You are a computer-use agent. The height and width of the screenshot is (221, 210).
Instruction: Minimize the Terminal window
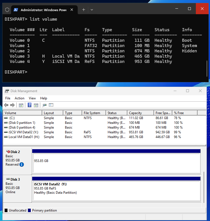(177, 9)
